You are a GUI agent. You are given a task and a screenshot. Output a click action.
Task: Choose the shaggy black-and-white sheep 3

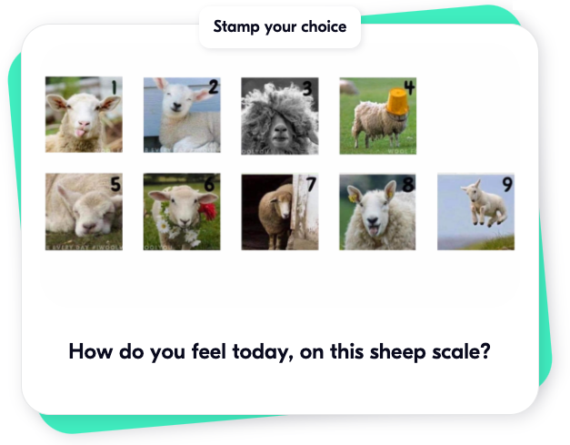coord(280,116)
